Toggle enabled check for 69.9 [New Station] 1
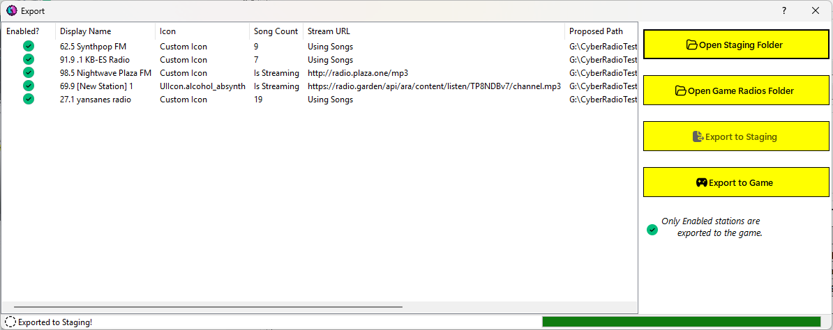The image size is (833, 330). click(x=29, y=86)
